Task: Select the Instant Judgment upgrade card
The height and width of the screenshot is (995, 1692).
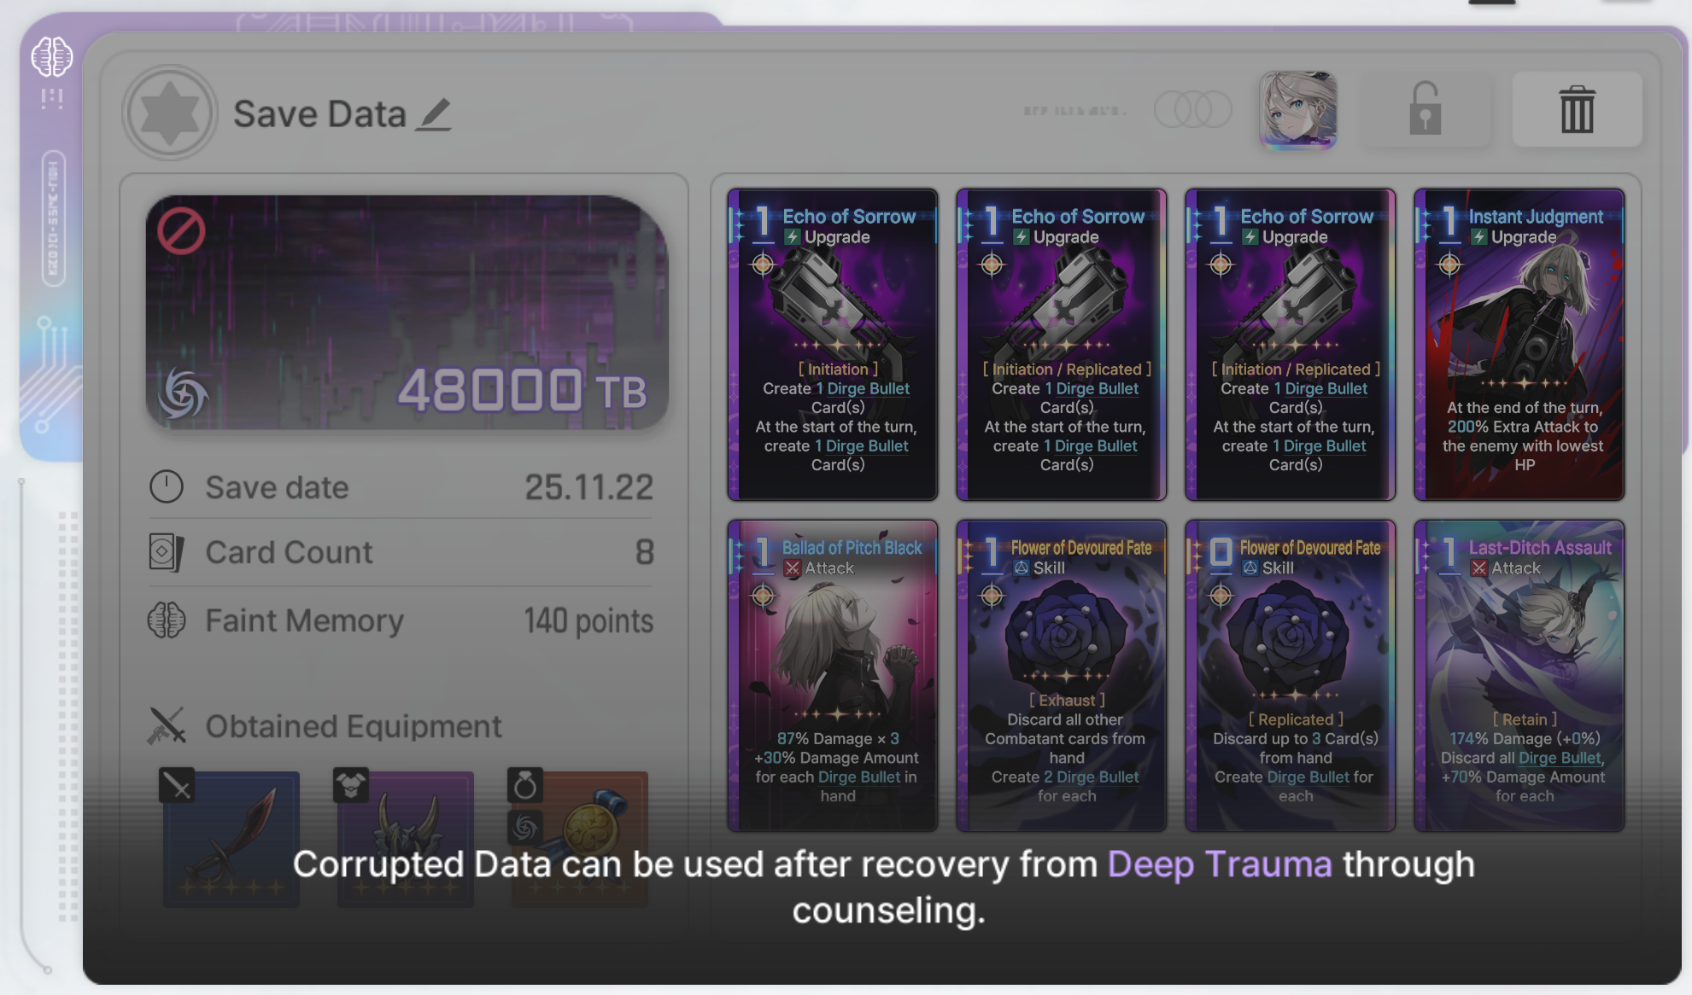Action: tap(1519, 344)
